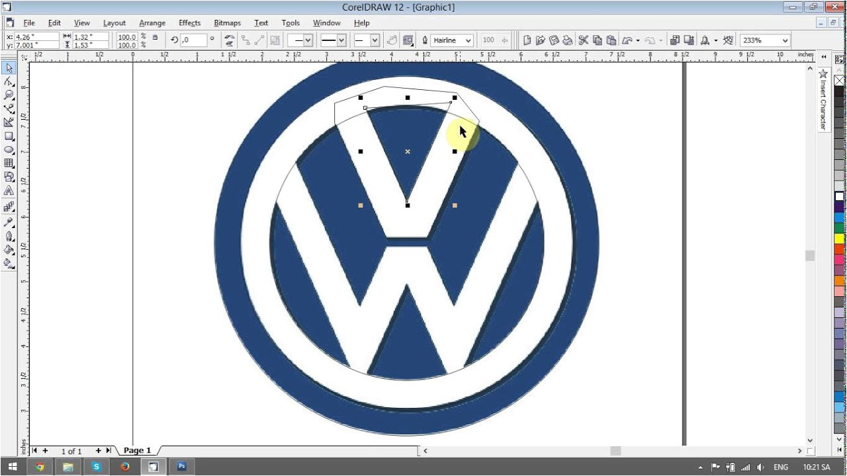Click the Wrap paragraph text icon
Screen dimensions: 847x476
click(x=408, y=40)
